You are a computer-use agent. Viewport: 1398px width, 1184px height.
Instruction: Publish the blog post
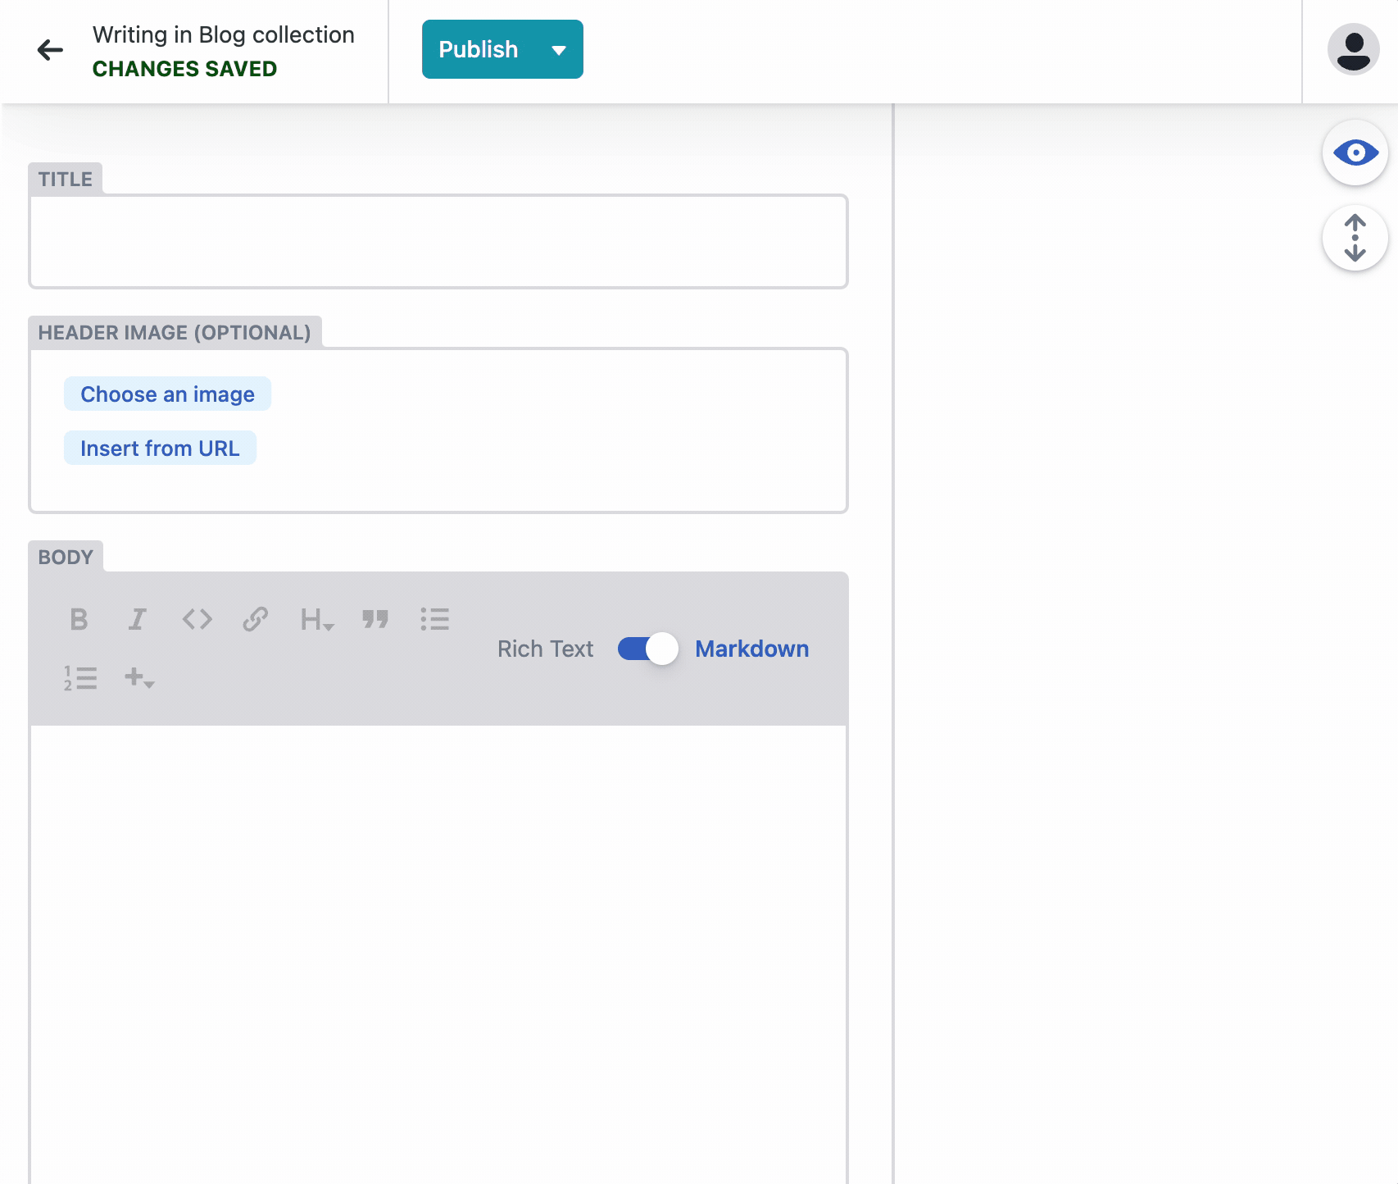coord(478,49)
